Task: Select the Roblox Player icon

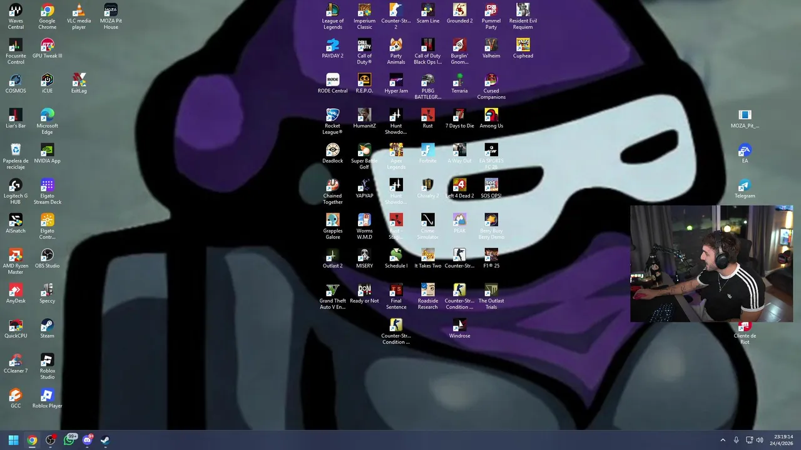Action: tap(48, 399)
